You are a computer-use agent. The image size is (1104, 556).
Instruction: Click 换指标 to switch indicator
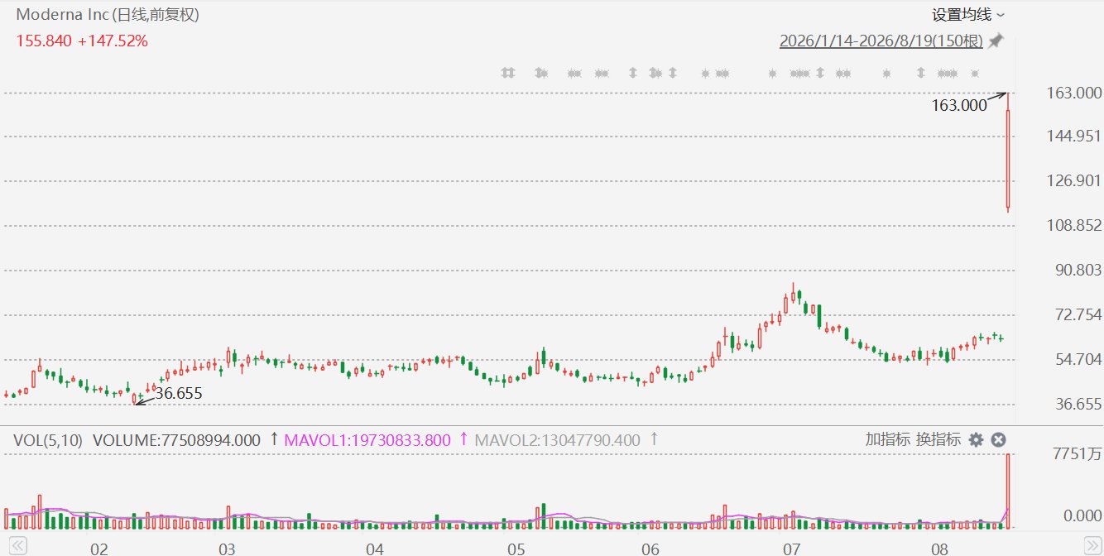938,439
